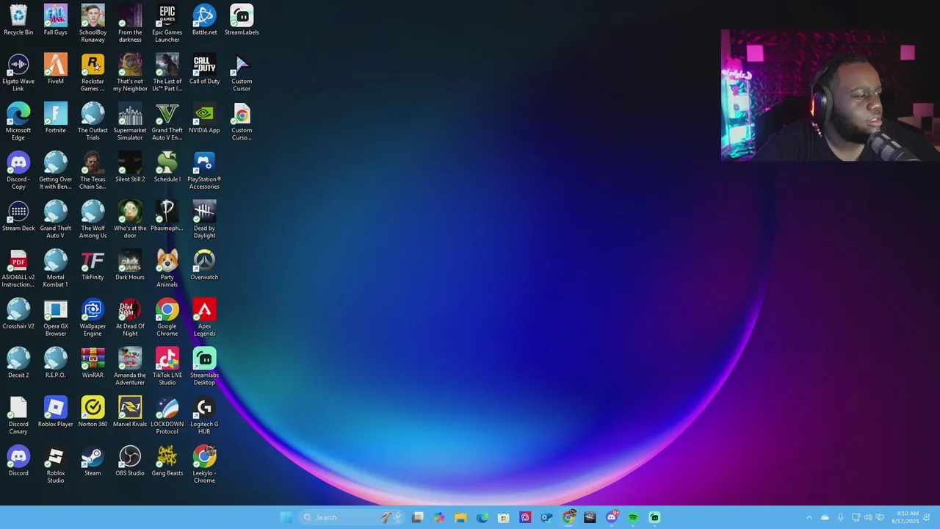
Task: Select the Party Animals corgi icon
Action: tap(167, 269)
